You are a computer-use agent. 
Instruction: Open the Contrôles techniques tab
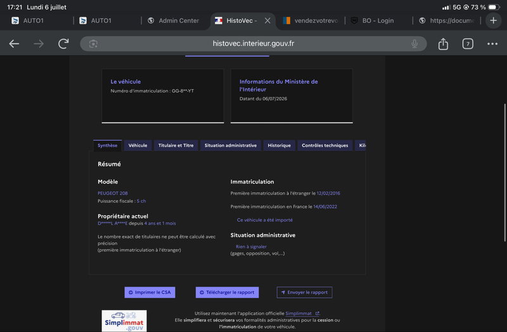pos(325,145)
